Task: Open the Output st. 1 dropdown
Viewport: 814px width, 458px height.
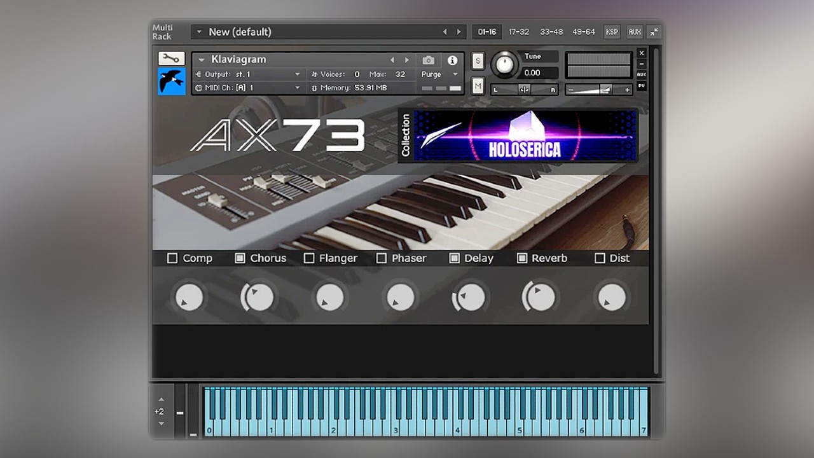Action: pos(298,74)
